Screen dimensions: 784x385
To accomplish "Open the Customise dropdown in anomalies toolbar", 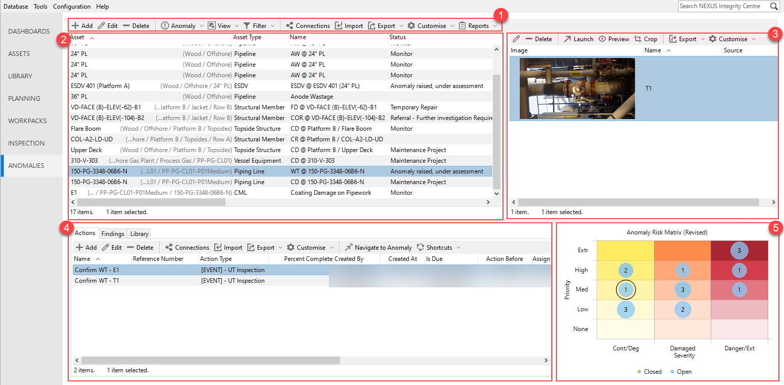I will 431,26.
